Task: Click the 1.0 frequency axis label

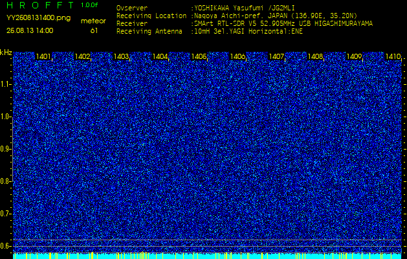Action: pyautogui.click(x=5, y=117)
